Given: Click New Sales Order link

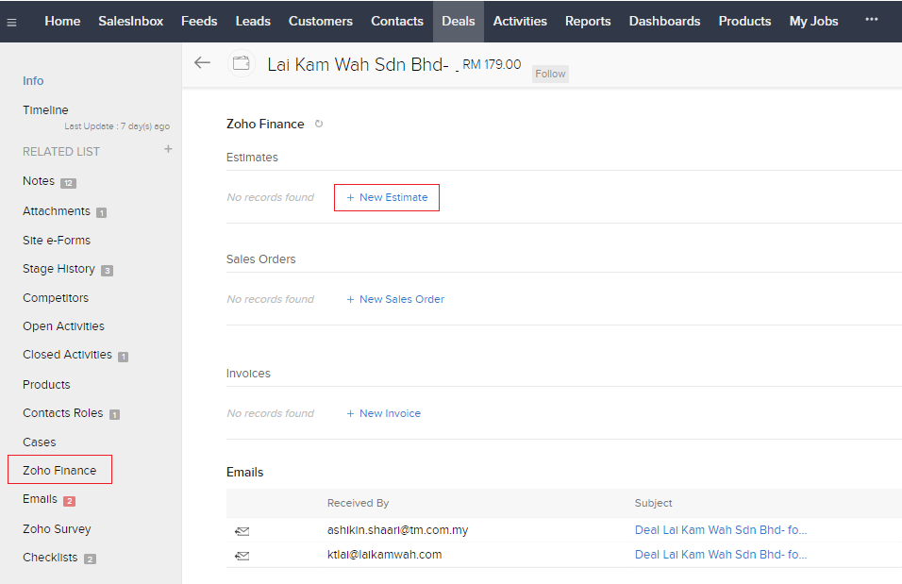Looking at the screenshot, I should [395, 299].
